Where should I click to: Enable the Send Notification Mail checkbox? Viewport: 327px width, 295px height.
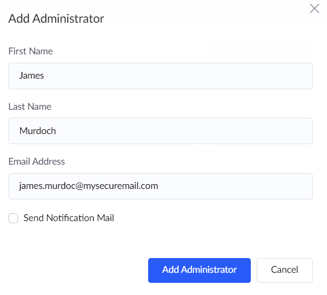[x=13, y=218]
